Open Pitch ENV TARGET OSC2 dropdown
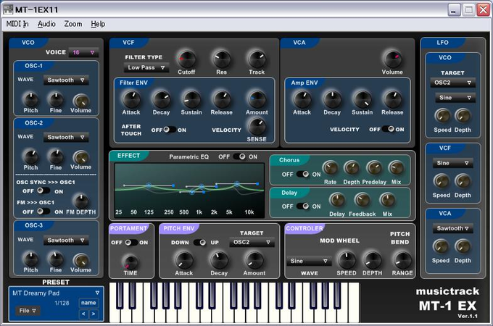This screenshot has width=493, height=326. coord(252,242)
